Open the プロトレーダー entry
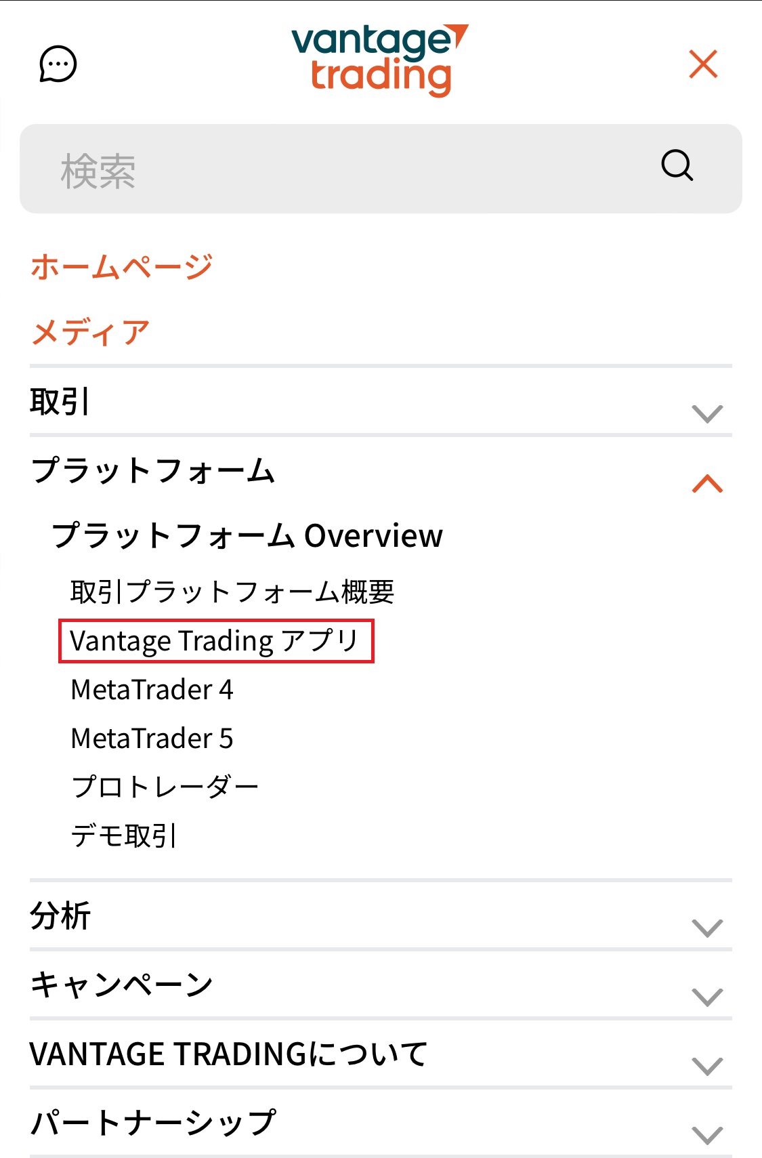The height and width of the screenshot is (1158, 762). (166, 786)
